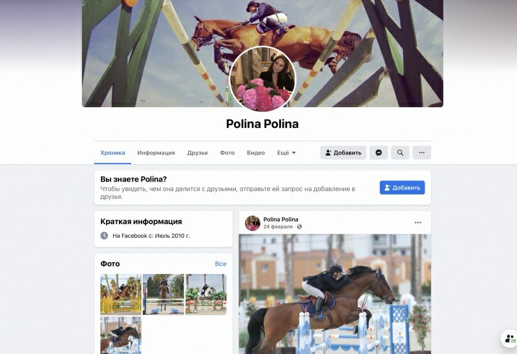Click the public globe icon on post

coord(299,227)
